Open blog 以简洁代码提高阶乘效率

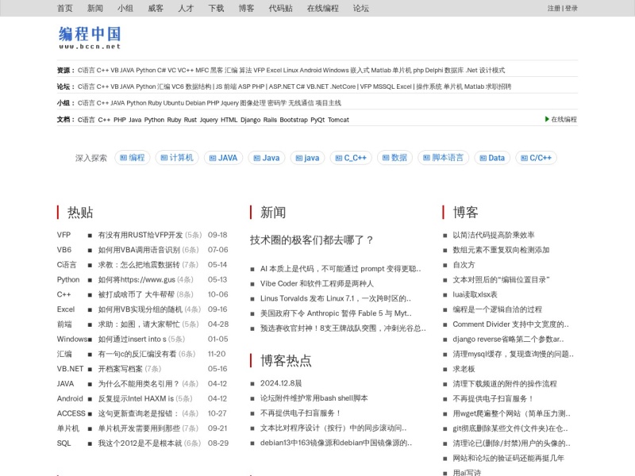click(494, 235)
